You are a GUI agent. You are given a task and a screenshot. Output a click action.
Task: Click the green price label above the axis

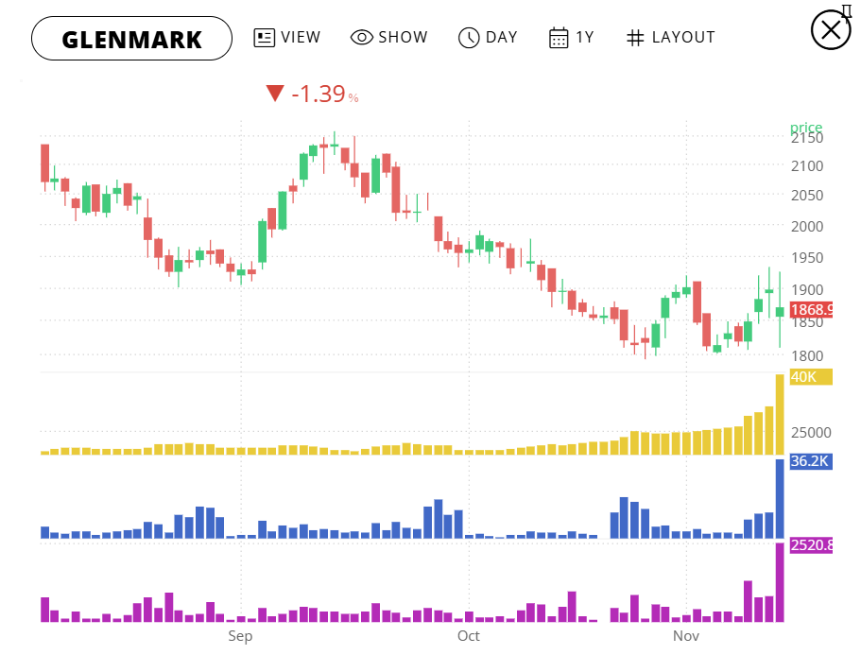807,127
